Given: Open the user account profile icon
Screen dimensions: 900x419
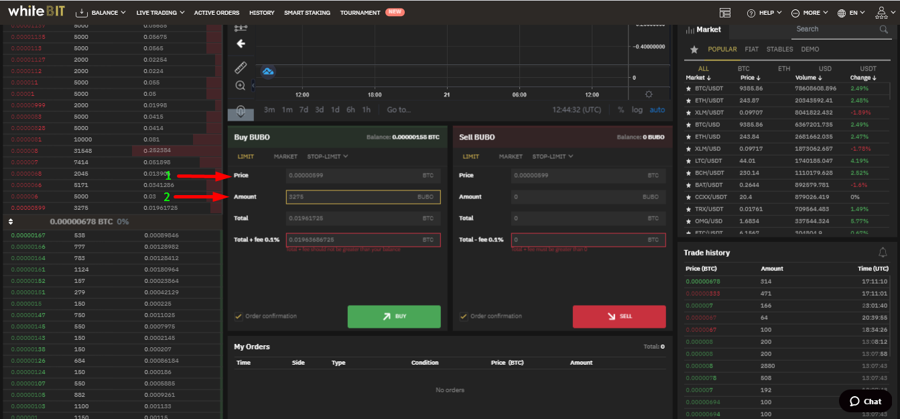Looking at the screenshot, I should tap(883, 12).
